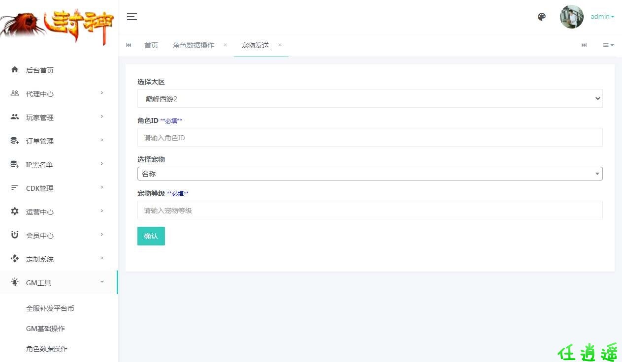
Task: Switch to the 角色数据操作 tab
Action: pyautogui.click(x=194, y=45)
